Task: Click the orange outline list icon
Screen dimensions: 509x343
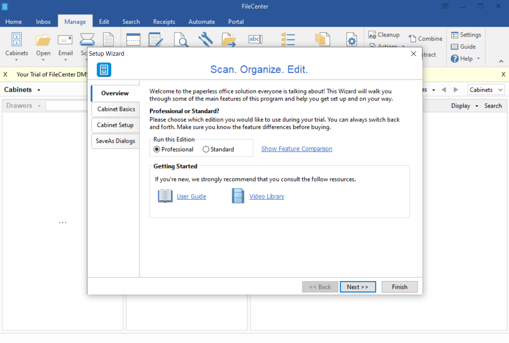Action: click(x=288, y=40)
